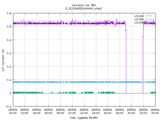160x120 pixels.
Task: Click the y-axis tick value 0.2
Action: 9,66
